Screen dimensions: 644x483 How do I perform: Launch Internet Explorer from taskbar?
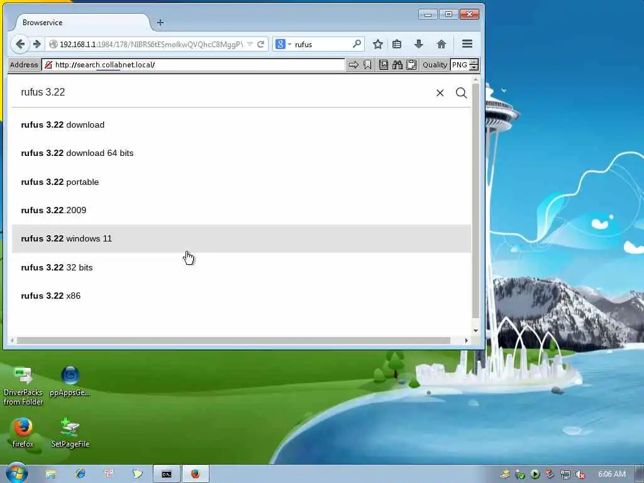click(80, 474)
